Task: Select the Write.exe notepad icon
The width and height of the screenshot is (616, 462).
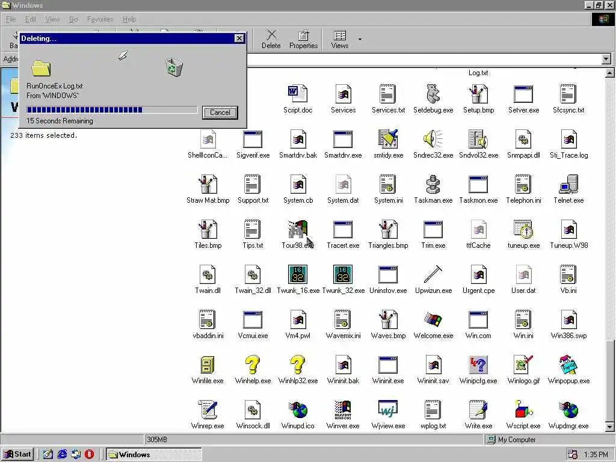Action: tap(478, 410)
